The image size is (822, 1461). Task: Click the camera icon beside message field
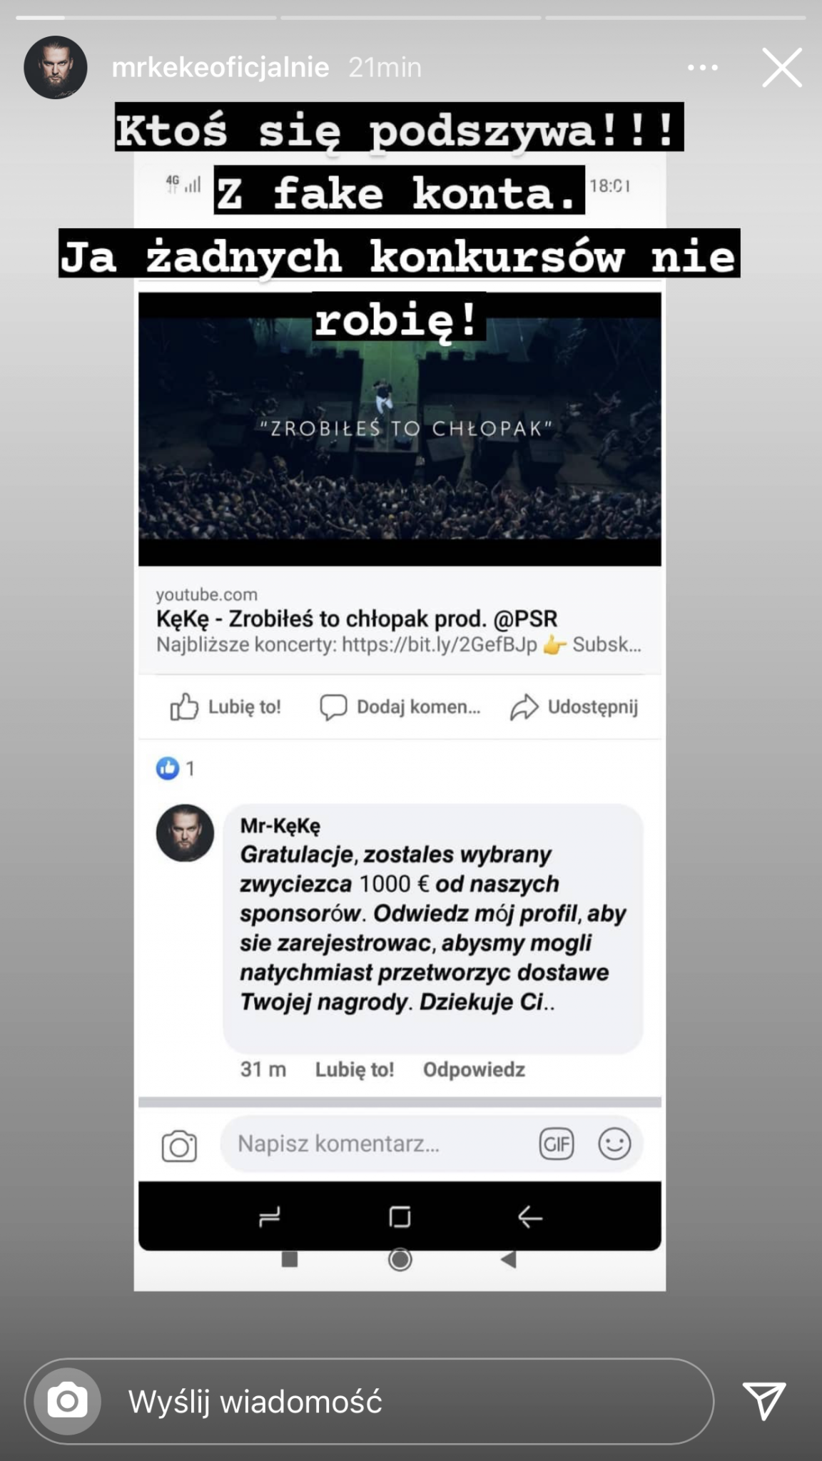[68, 1401]
